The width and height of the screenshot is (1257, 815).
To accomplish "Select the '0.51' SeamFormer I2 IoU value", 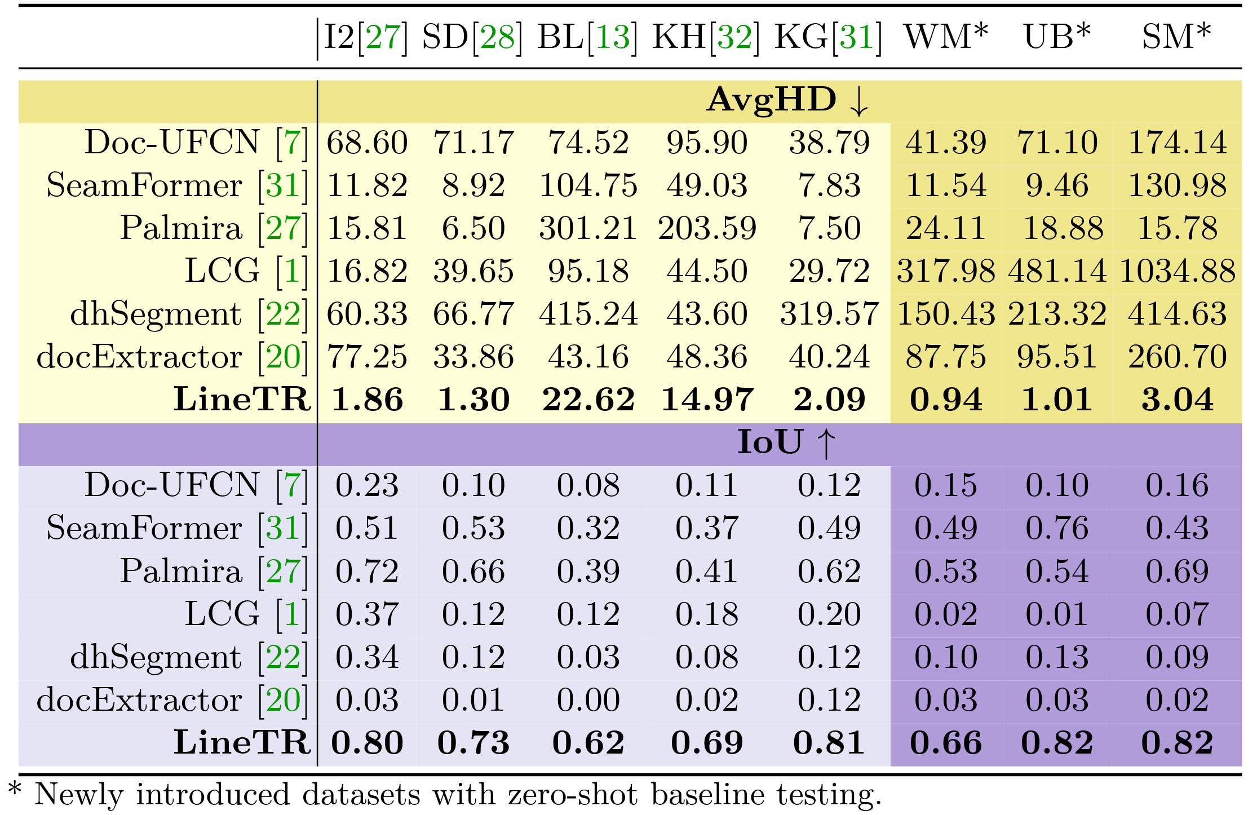I will click(367, 529).
